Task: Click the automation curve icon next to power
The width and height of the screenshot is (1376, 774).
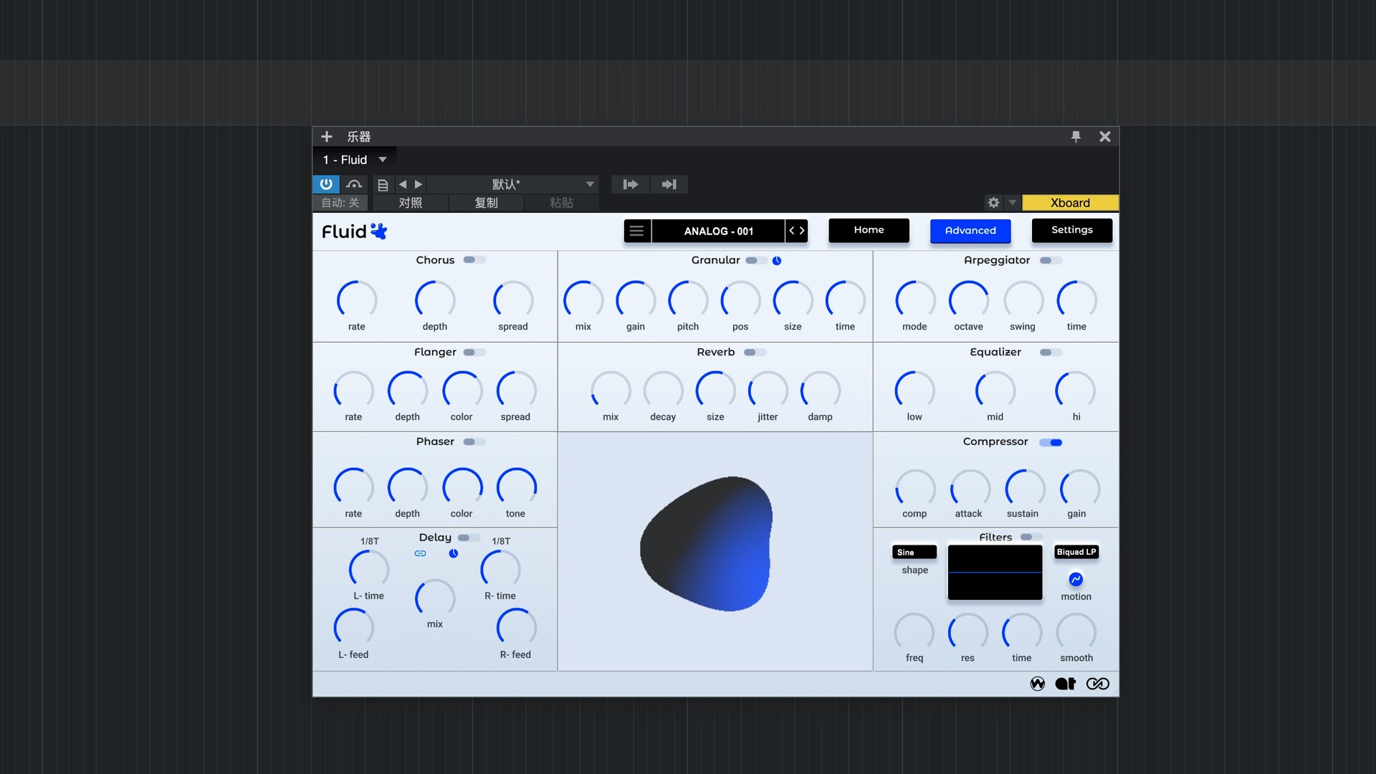Action: pos(354,184)
